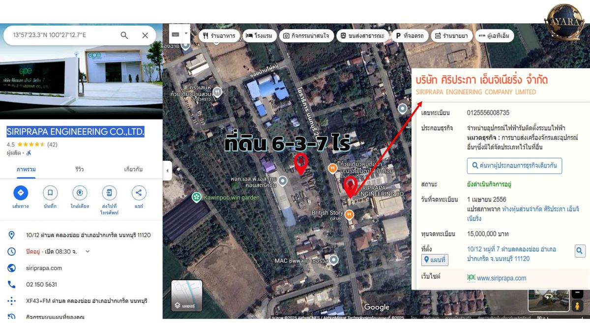
Task: Click search icon beside registered address
Action: pos(580,251)
